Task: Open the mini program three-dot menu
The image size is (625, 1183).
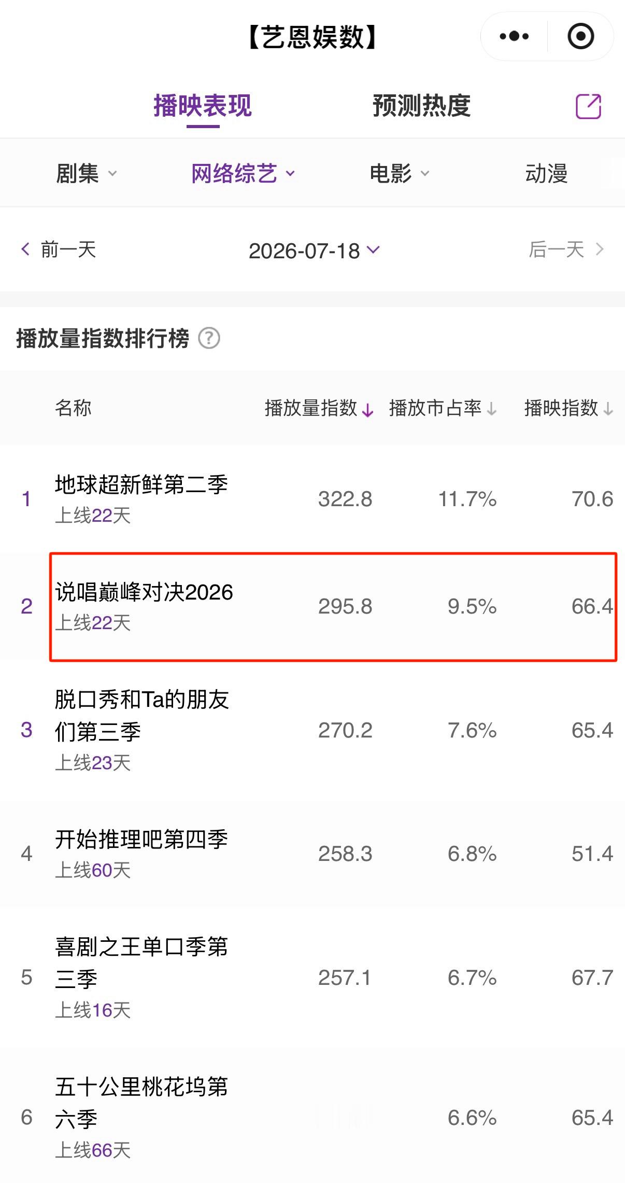Action: coord(514,36)
